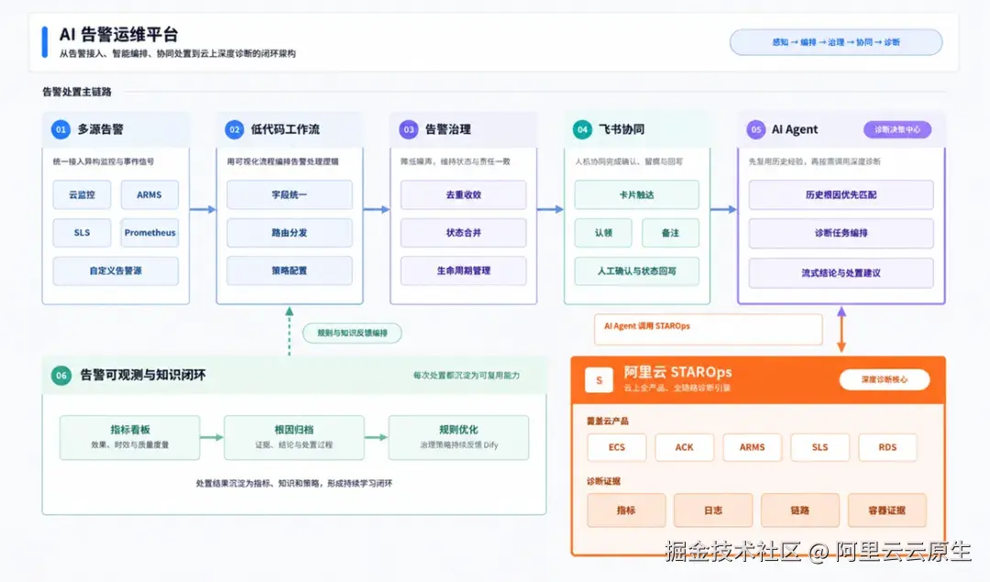Image resolution: width=990 pixels, height=582 pixels.
Task: Select the 认领 box
Action: click(603, 232)
